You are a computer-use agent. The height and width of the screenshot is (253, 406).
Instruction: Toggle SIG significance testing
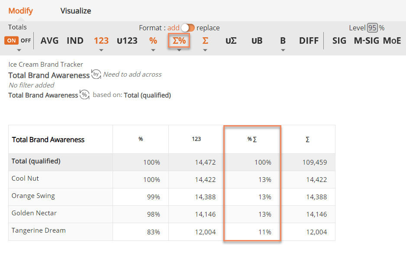[339, 41]
